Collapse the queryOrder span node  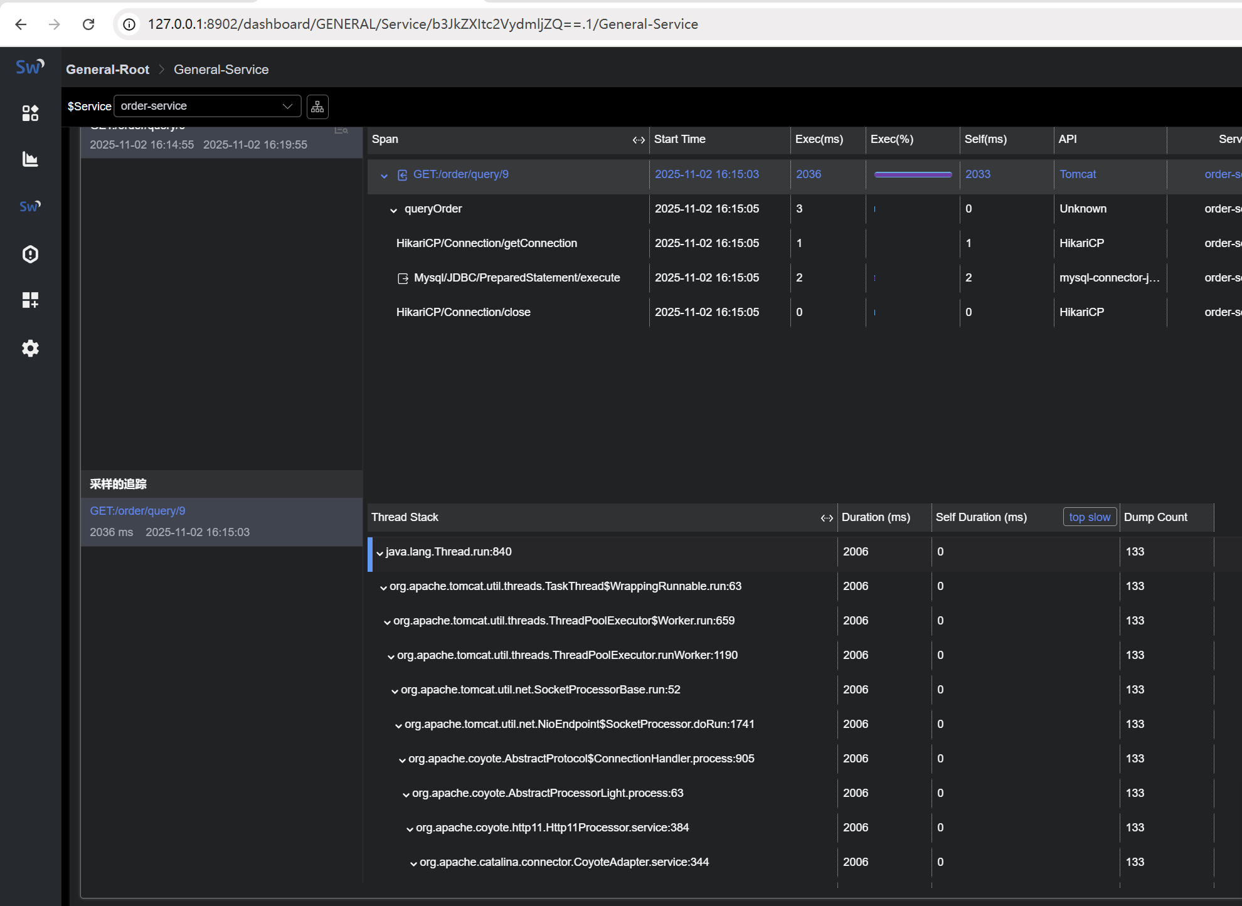click(x=393, y=210)
